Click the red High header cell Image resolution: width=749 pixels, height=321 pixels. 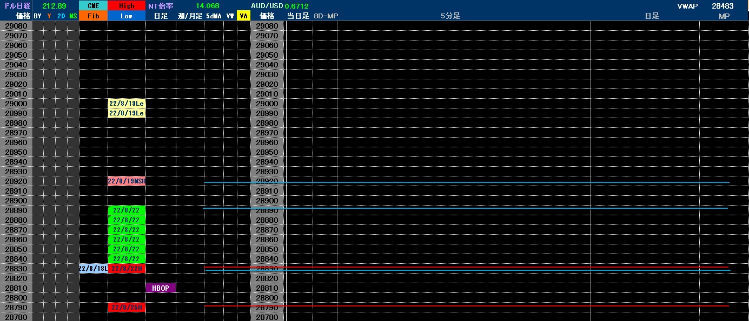point(127,6)
